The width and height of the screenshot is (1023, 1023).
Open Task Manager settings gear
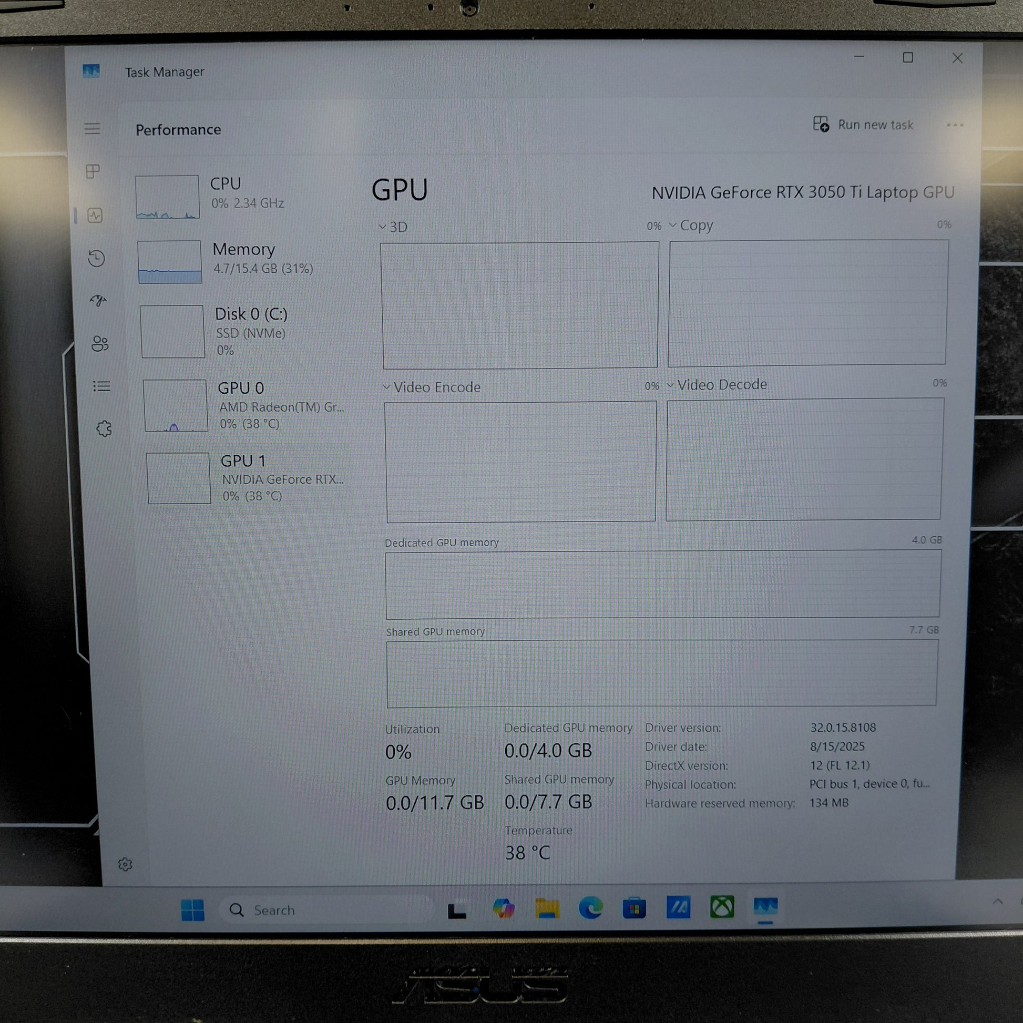(125, 865)
